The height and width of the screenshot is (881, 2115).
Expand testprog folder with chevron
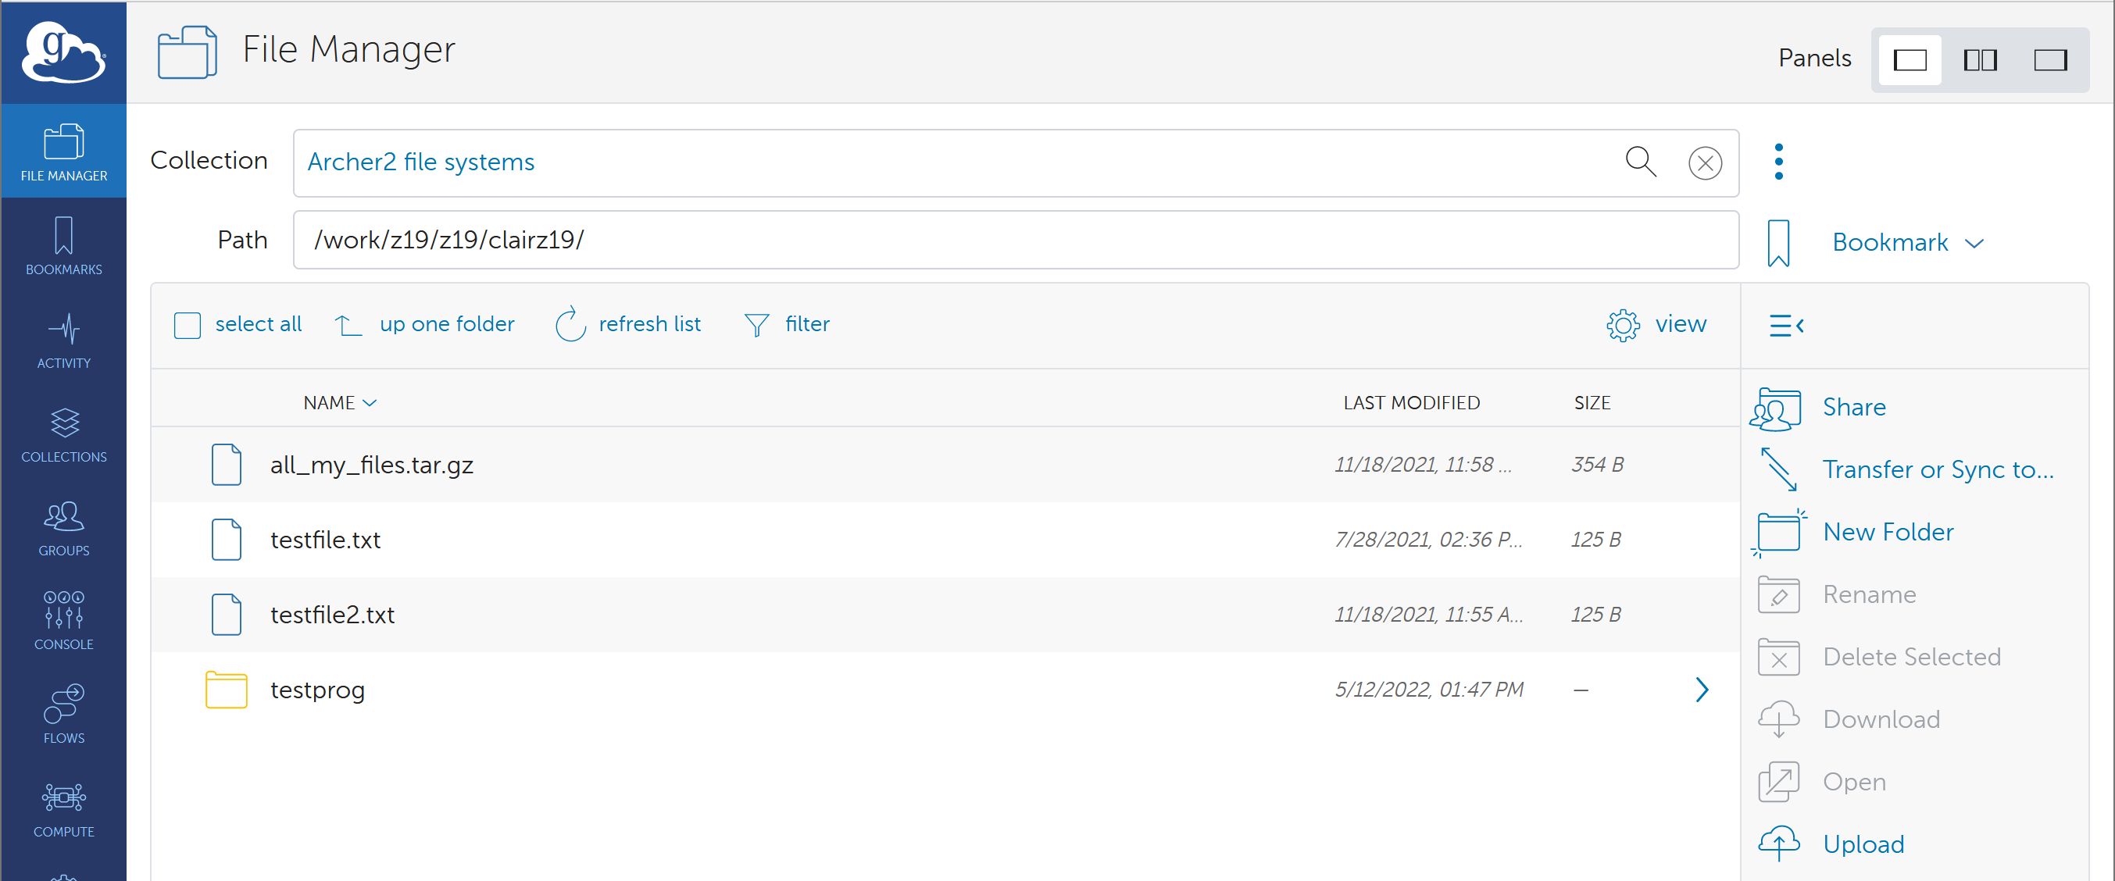click(1702, 690)
